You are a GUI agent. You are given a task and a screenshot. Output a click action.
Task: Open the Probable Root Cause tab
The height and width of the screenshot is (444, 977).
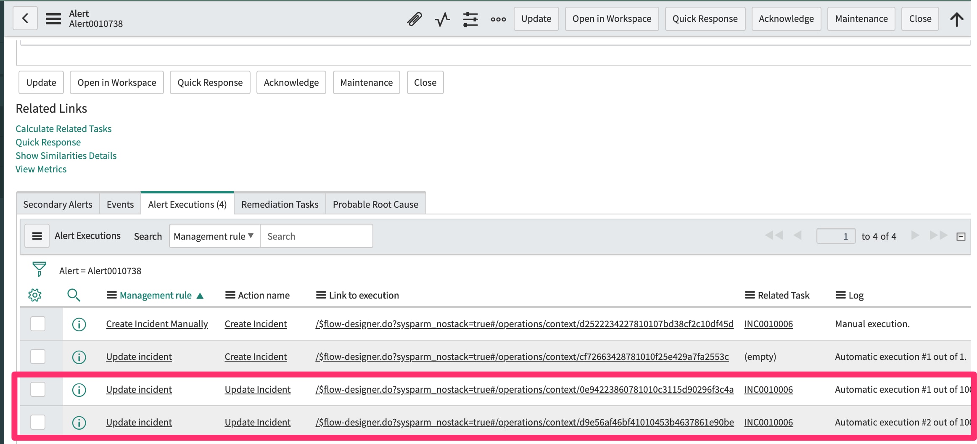(375, 204)
